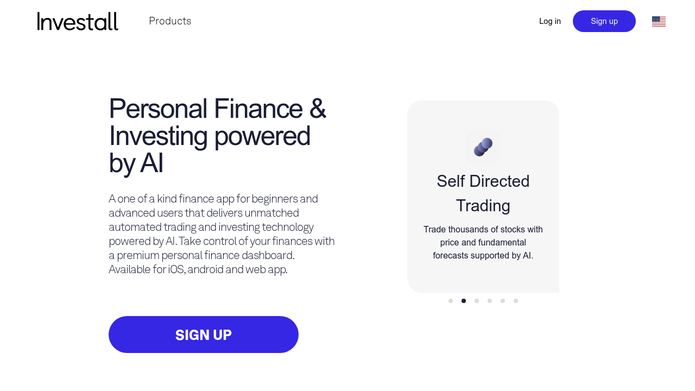Open the Products menu
The image size is (695, 391).
click(x=170, y=21)
